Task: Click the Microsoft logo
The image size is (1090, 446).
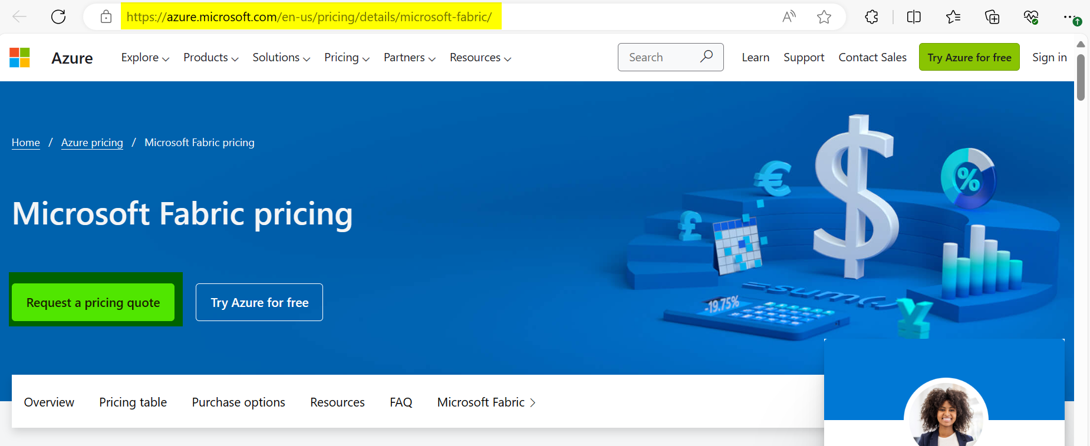Action: 19,58
